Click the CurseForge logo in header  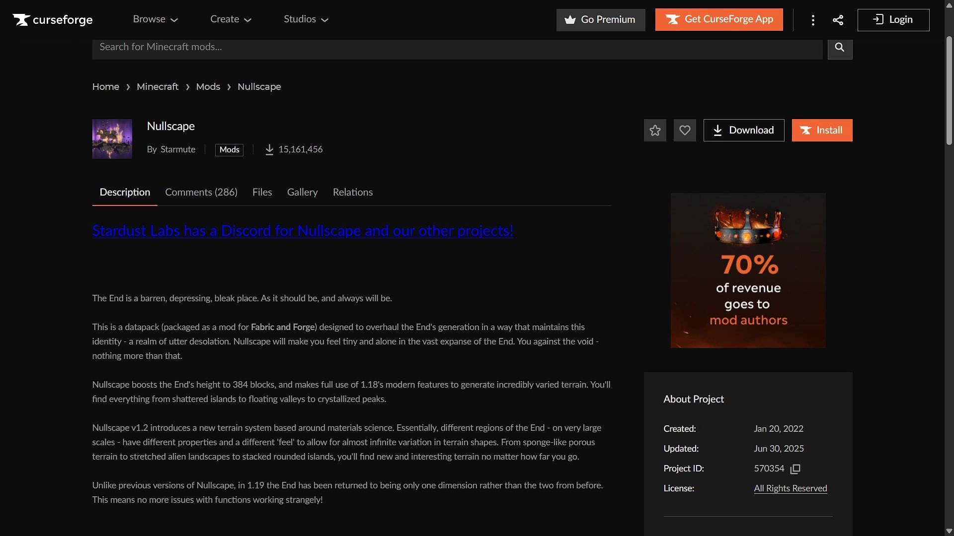tap(53, 20)
